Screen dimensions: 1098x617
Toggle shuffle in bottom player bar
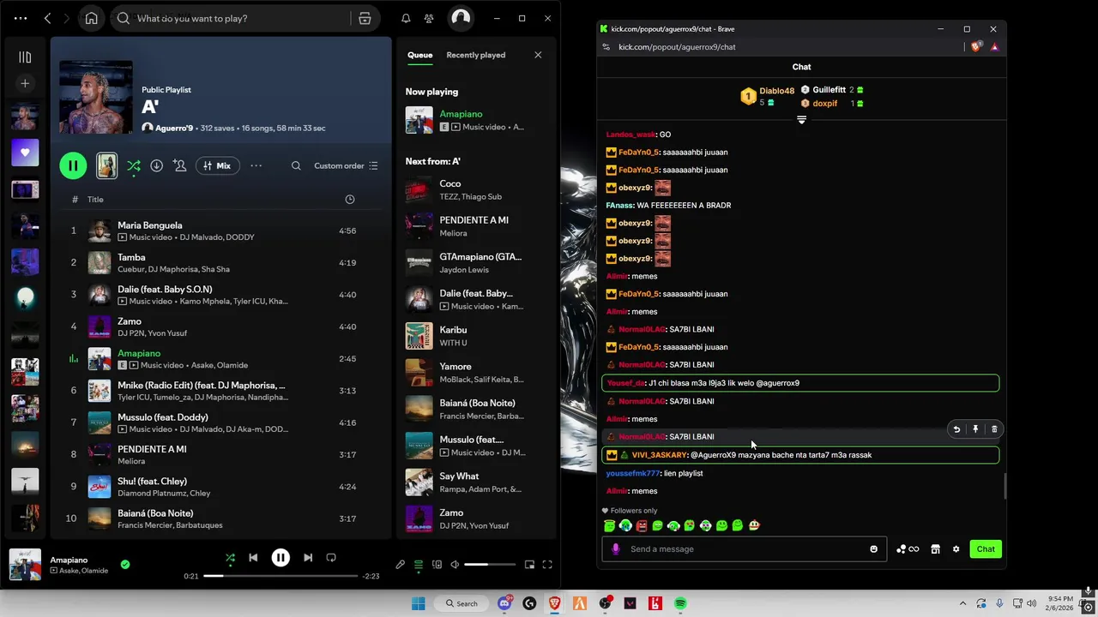(230, 558)
